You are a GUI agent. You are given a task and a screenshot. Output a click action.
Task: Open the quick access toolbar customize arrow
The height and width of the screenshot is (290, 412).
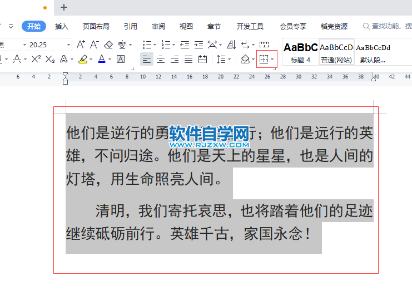(11, 26)
